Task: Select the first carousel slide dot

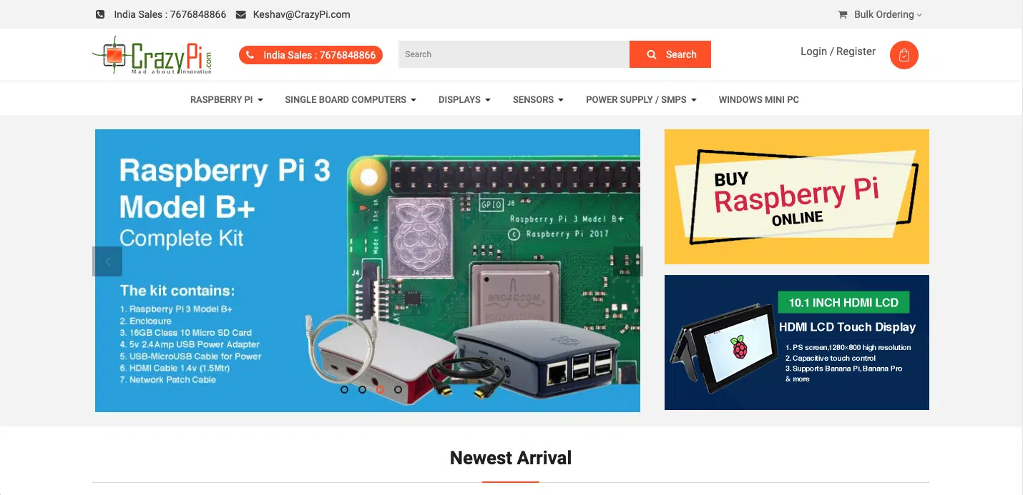Action: pos(345,389)
